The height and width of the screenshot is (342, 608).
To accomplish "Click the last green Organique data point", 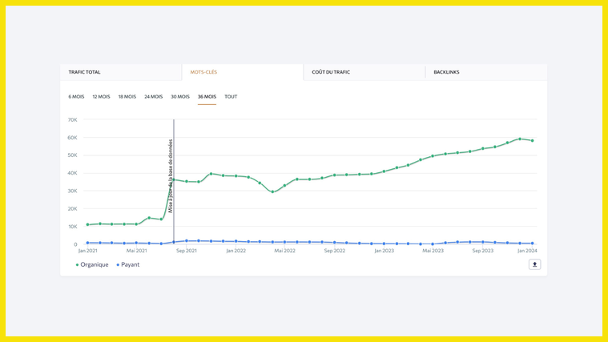I will coord(532,141).
